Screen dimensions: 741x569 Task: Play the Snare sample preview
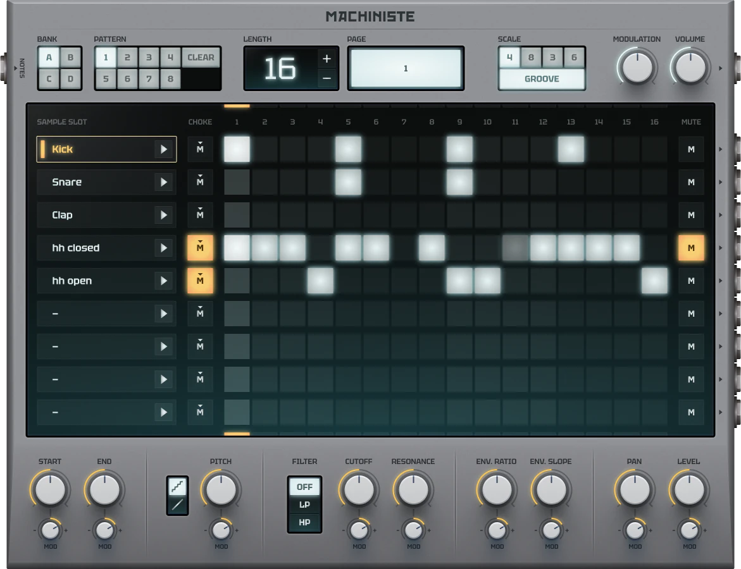pyautogui.click(x=164, y=182)
